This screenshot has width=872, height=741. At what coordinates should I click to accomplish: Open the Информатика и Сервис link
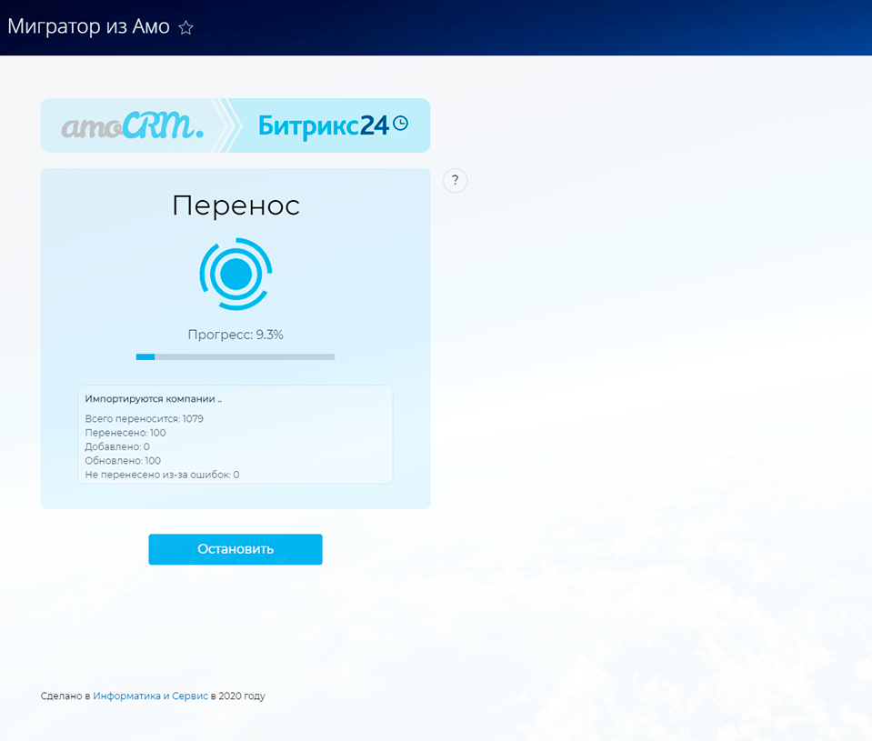click(150, 696)
